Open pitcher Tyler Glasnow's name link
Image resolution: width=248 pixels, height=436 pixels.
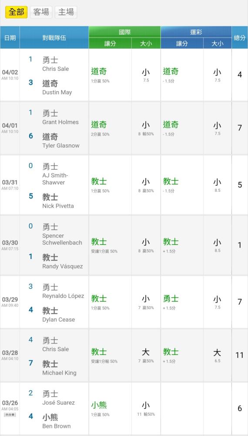point(60,146)
